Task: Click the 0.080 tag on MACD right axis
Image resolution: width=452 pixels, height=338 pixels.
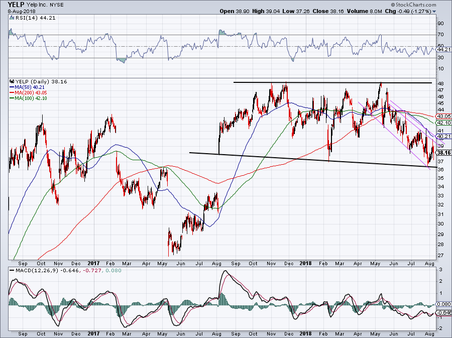Action: 444,304
